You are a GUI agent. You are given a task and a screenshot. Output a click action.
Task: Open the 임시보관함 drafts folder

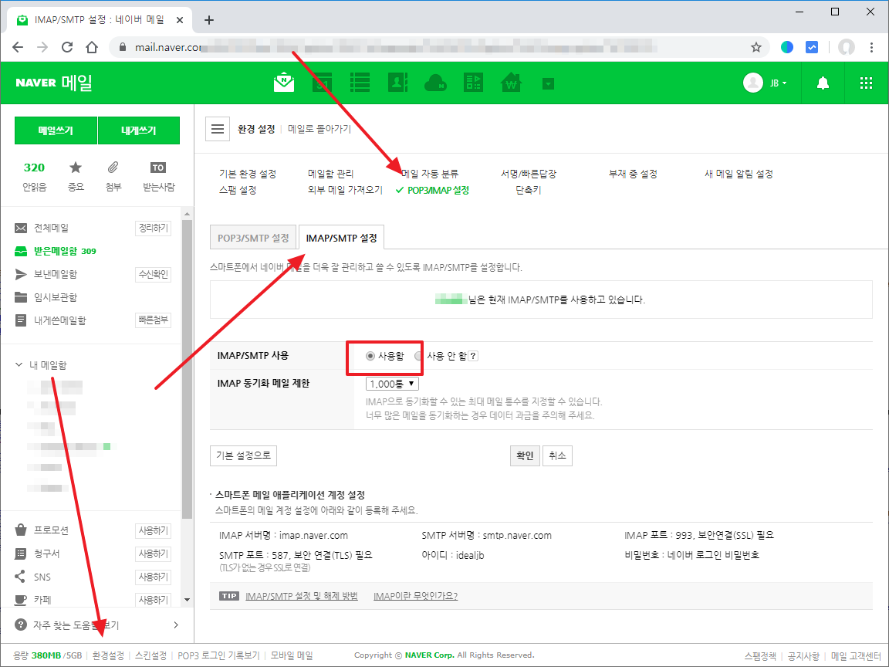(x=55, y=297)
